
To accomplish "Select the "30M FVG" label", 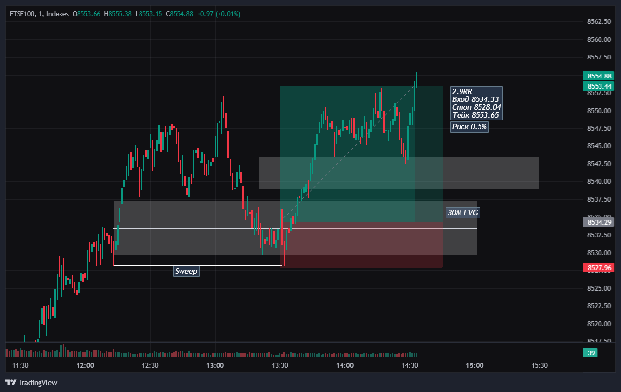I will coord(462,213).
